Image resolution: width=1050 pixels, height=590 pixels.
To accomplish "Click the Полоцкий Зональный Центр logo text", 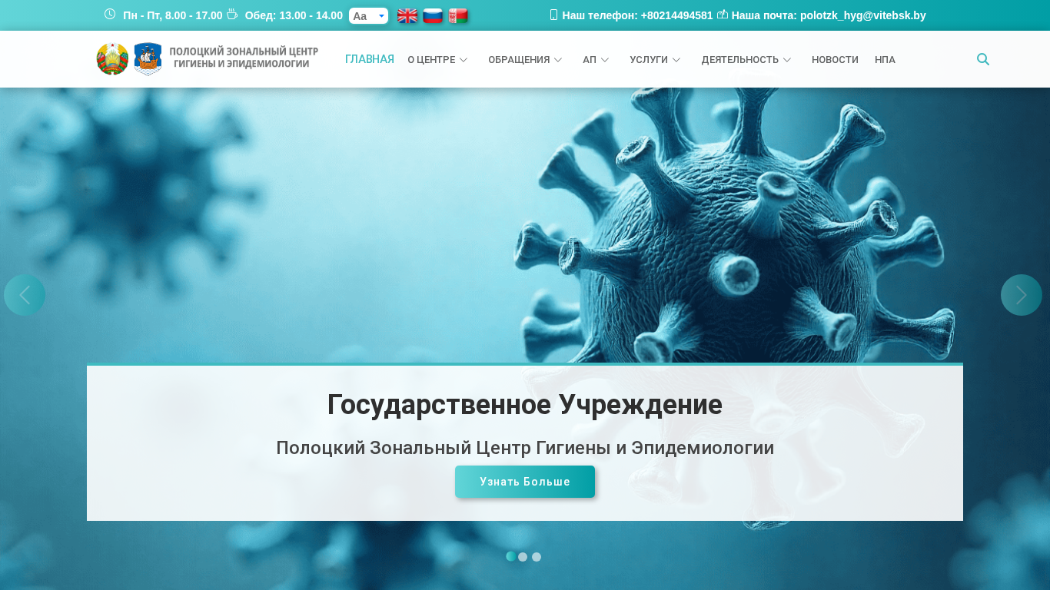I will (x=244, y=58).
